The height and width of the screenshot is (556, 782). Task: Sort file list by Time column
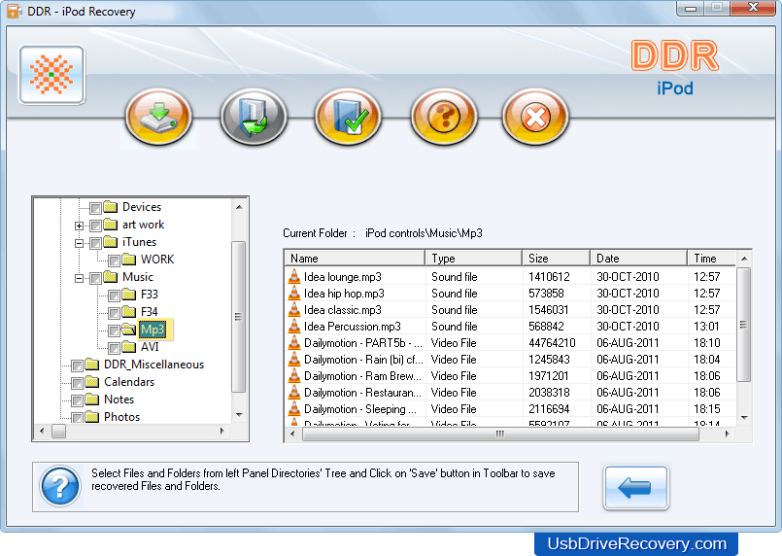712,258
